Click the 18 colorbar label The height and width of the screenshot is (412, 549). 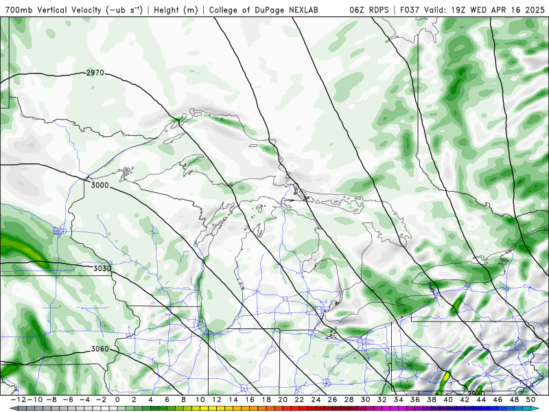tap(266, 400)
